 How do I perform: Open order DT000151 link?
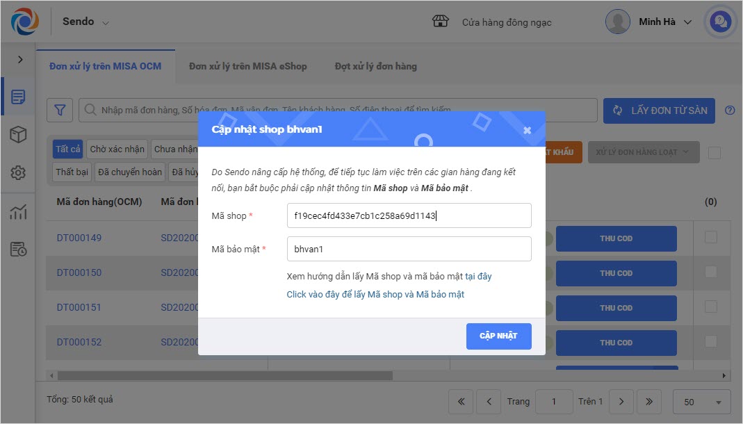click(79, 307)
